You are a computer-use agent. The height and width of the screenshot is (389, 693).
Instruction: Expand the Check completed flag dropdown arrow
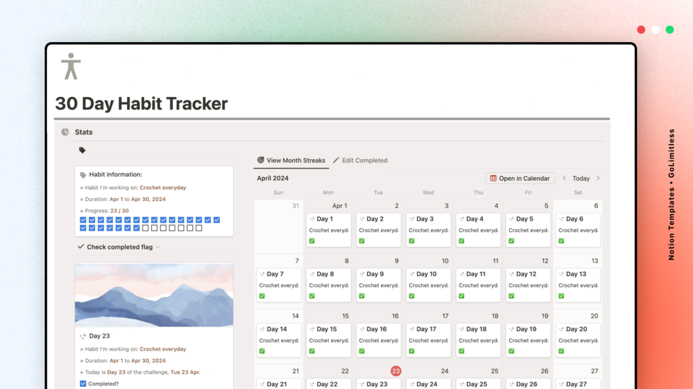pos(158,247)
